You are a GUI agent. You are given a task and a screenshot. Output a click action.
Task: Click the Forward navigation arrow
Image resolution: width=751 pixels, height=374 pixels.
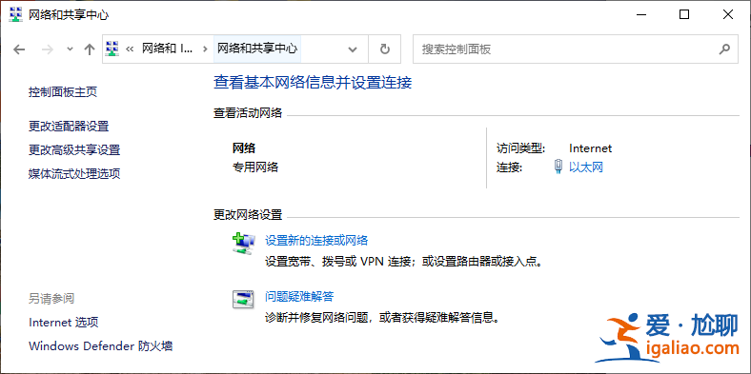[x=47, y=49]
